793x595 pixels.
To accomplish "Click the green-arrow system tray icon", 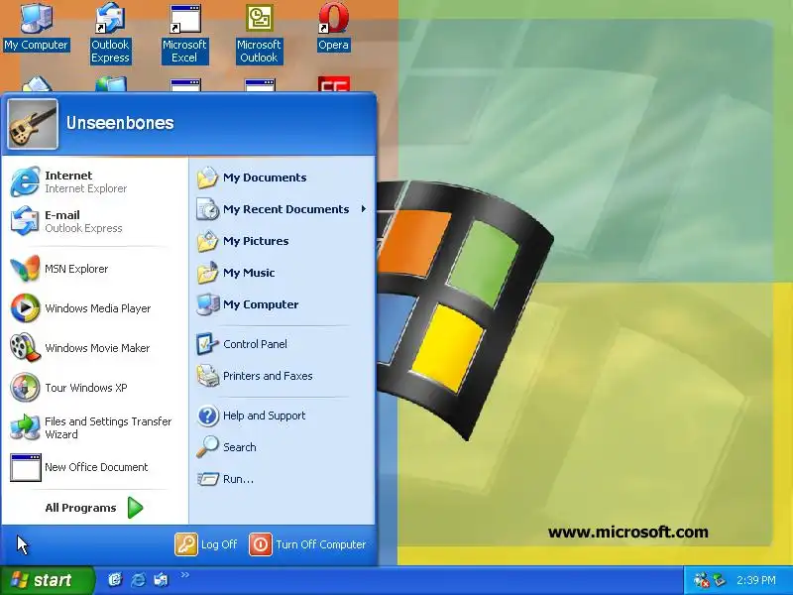I will tap(720, 580).
